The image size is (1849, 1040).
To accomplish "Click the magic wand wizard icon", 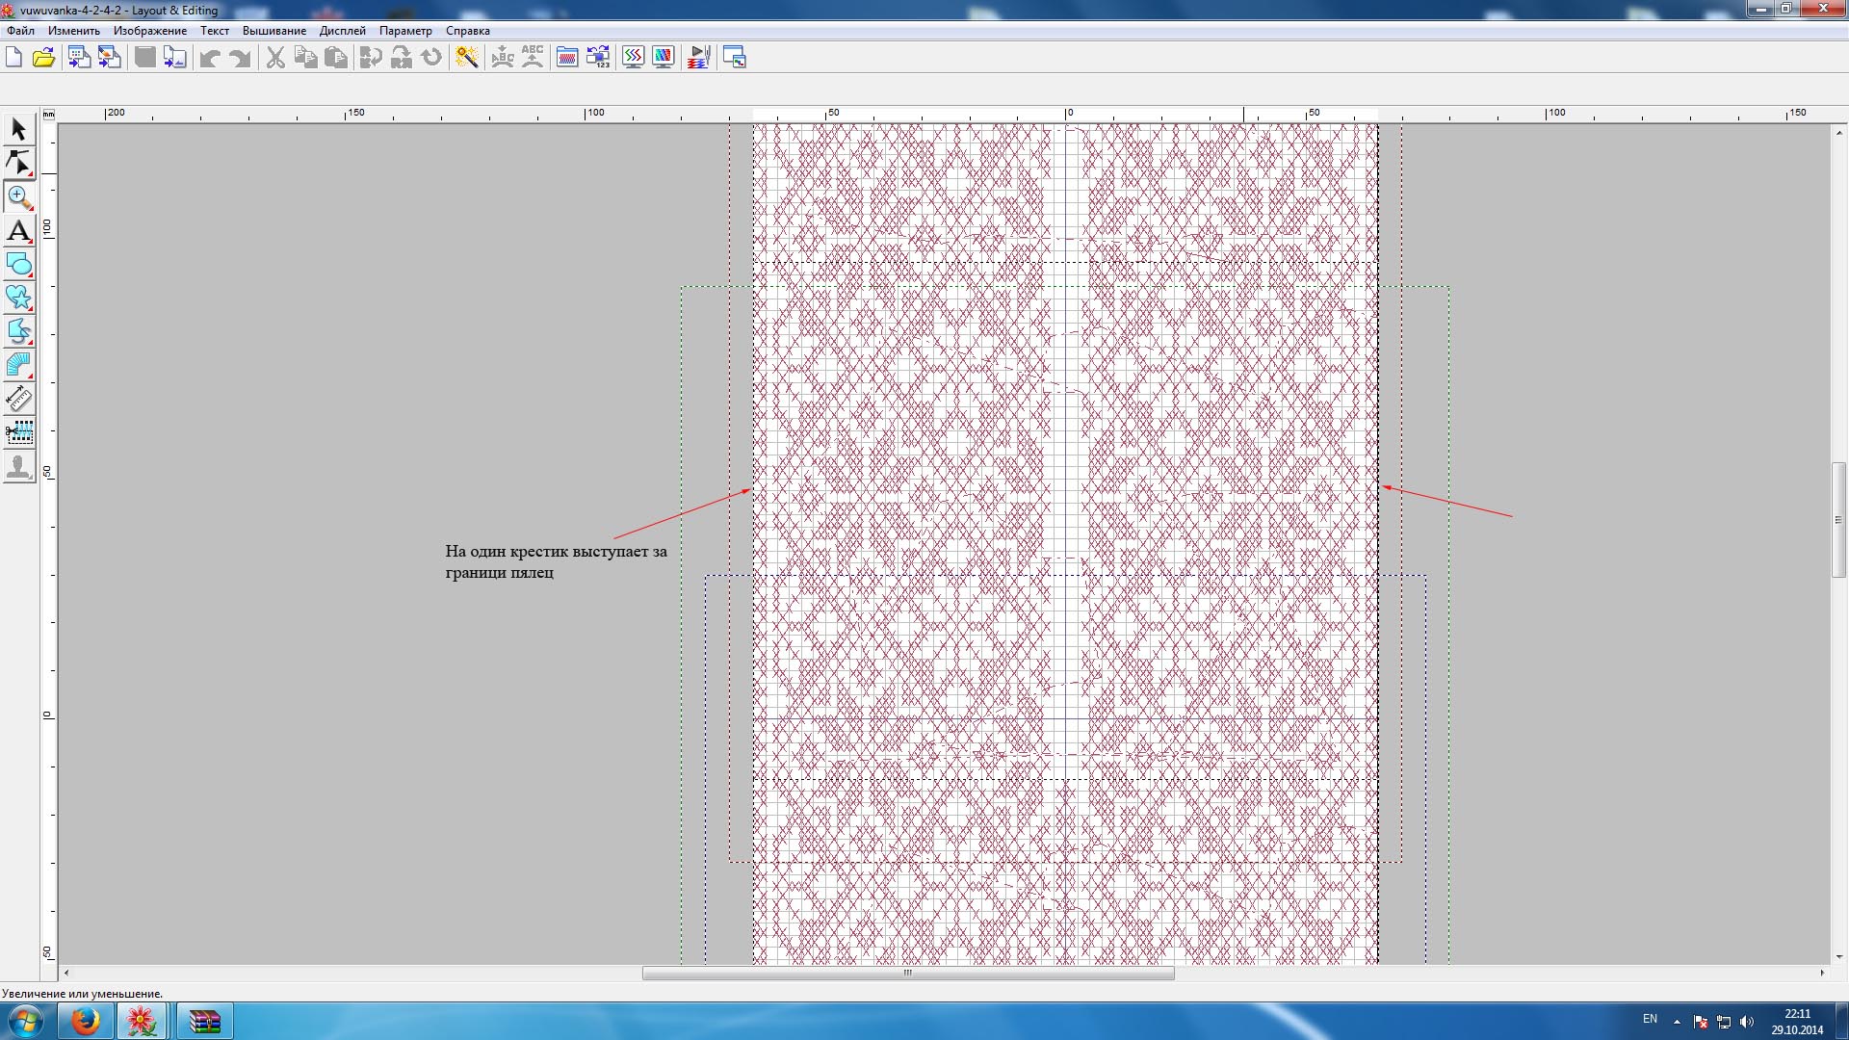I will [467, 58].
